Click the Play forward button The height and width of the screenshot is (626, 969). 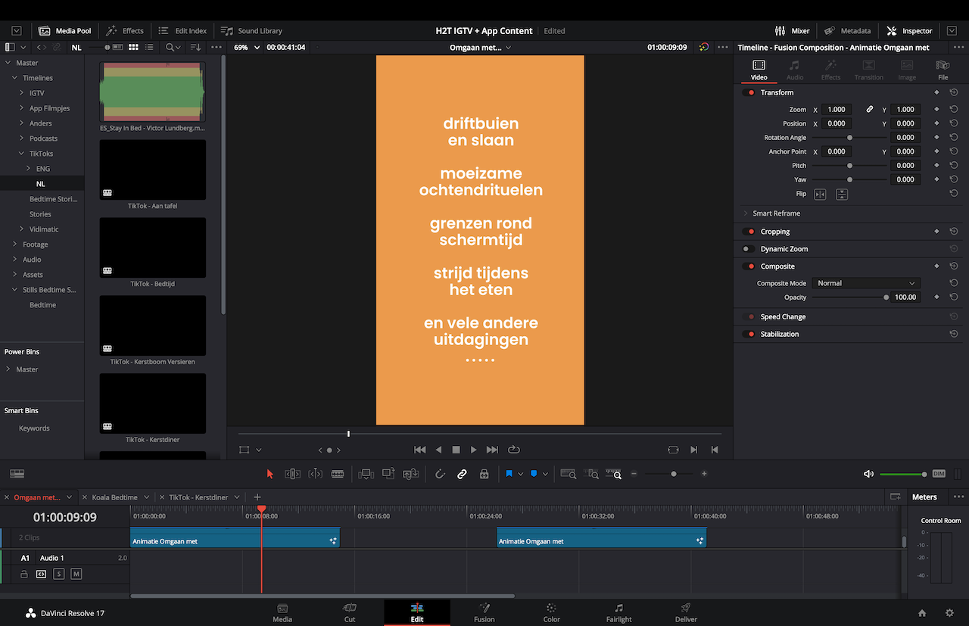pos(474,450)
